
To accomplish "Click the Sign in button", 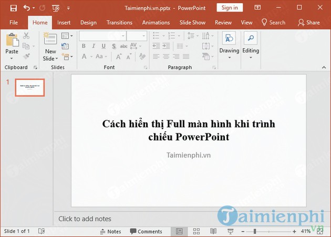I will (230, 8).
